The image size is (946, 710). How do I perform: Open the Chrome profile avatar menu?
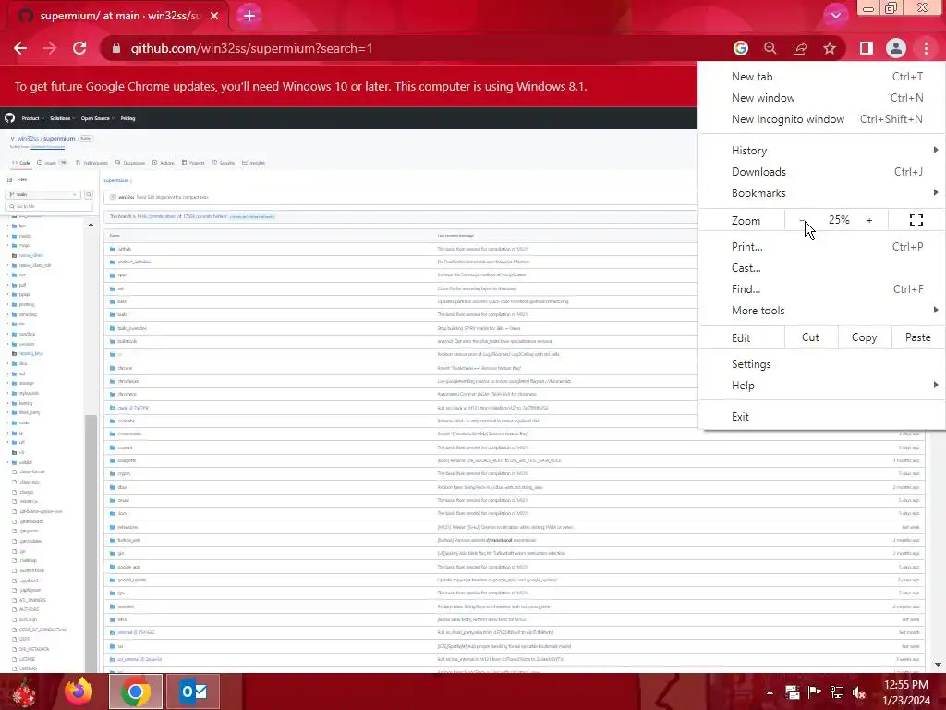tap(896, 48)
